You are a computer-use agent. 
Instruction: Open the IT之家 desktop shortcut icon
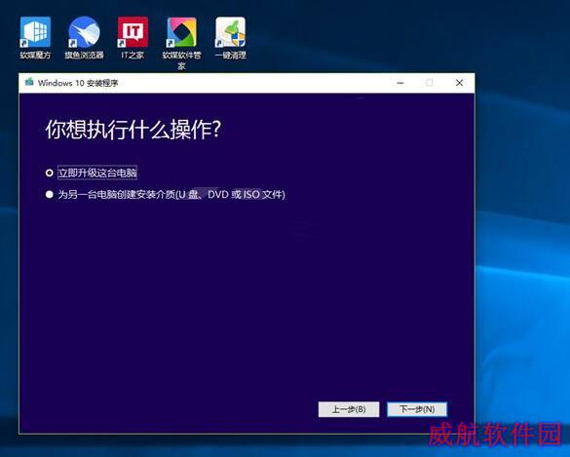pos(133,32)
